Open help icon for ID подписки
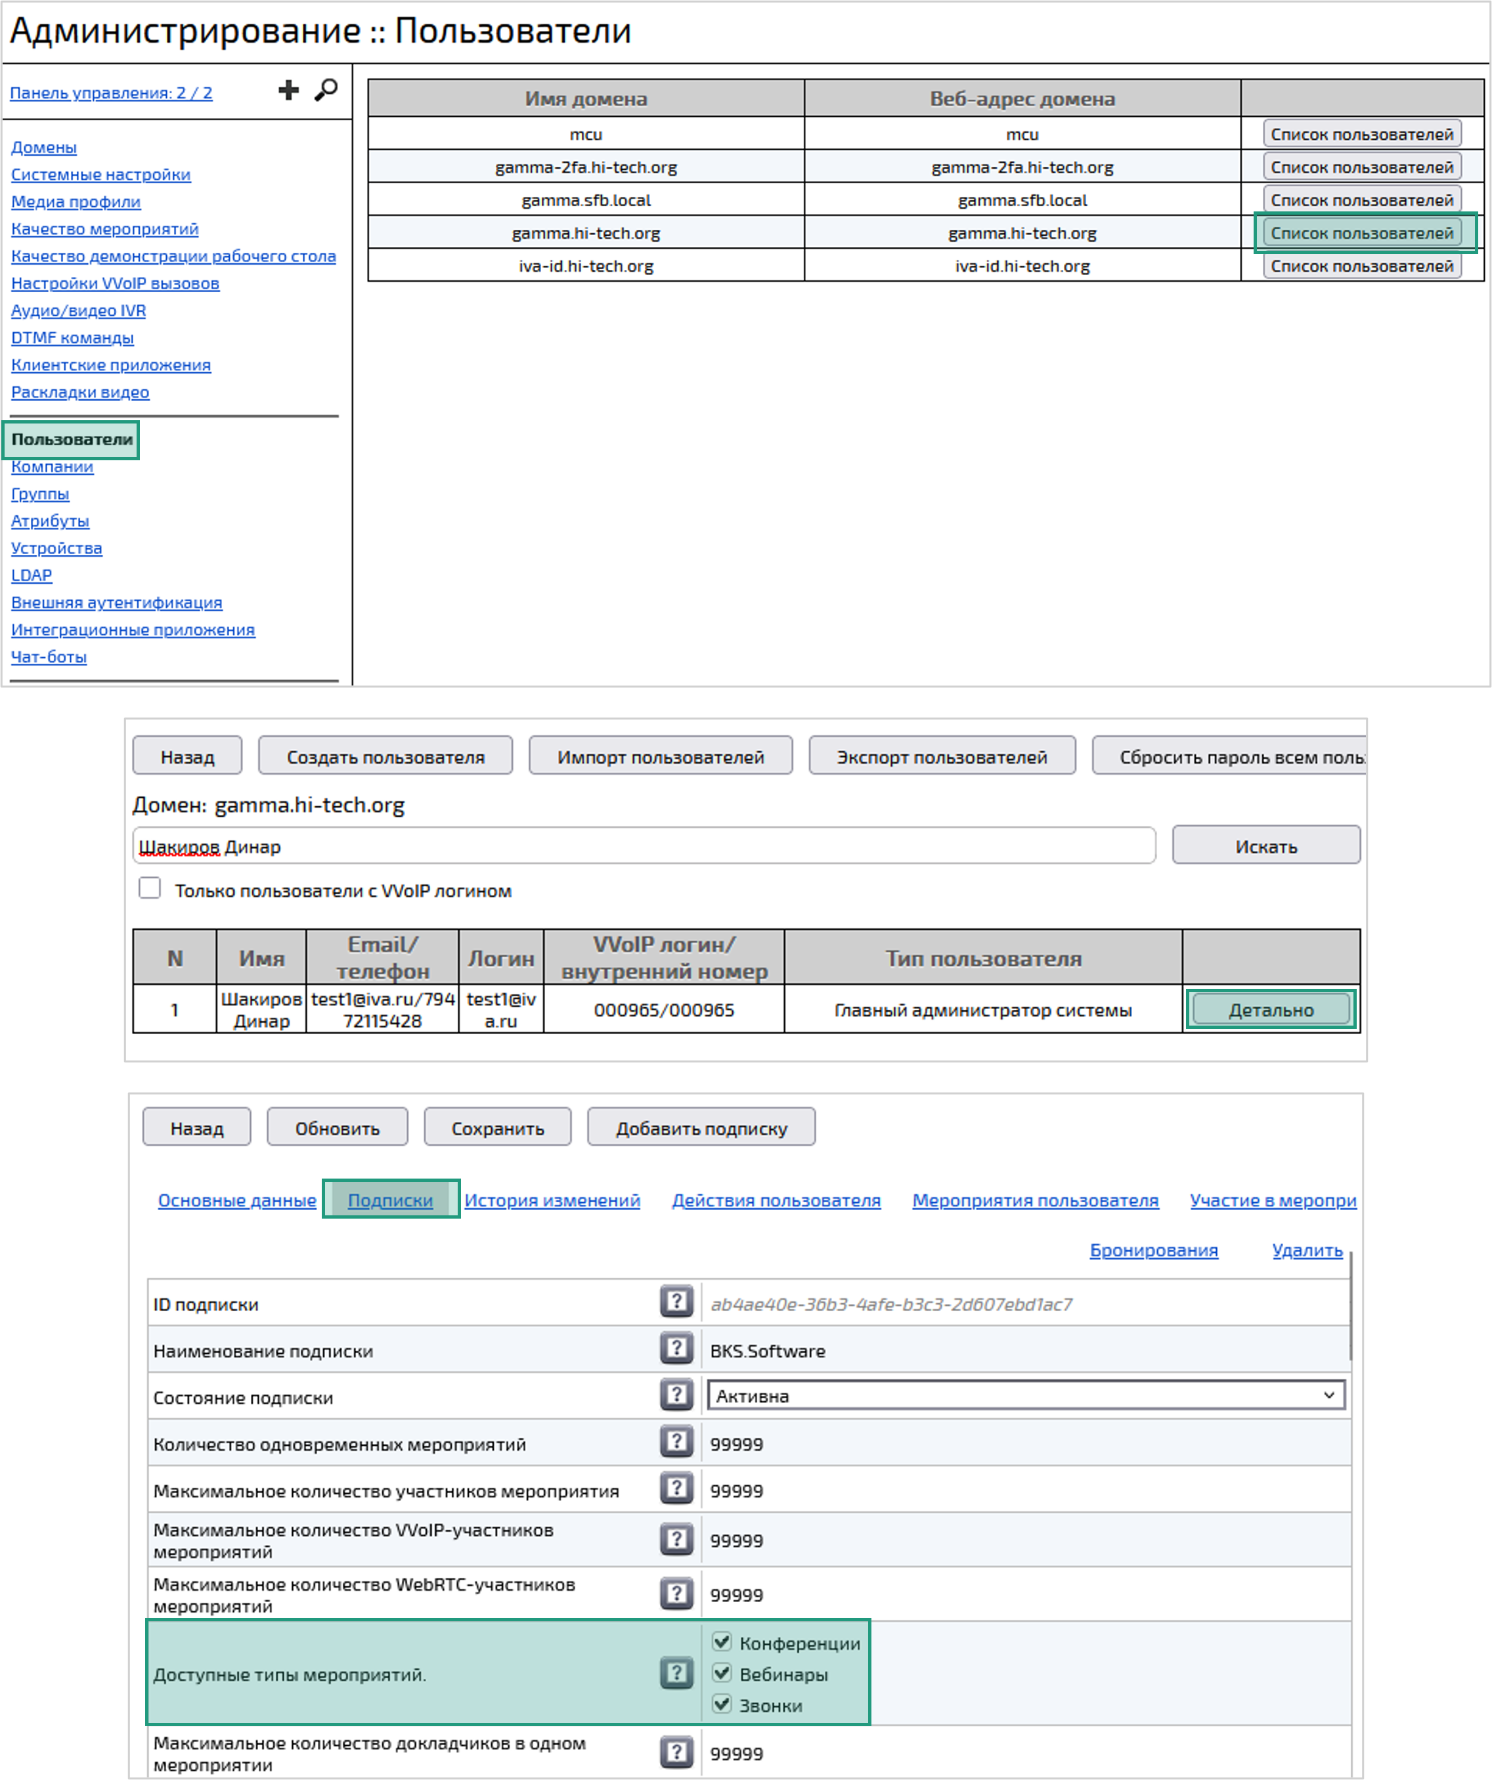The width and height of the screenshot is (1492, 1780). pyautogui.click(x=676, y=1301)
